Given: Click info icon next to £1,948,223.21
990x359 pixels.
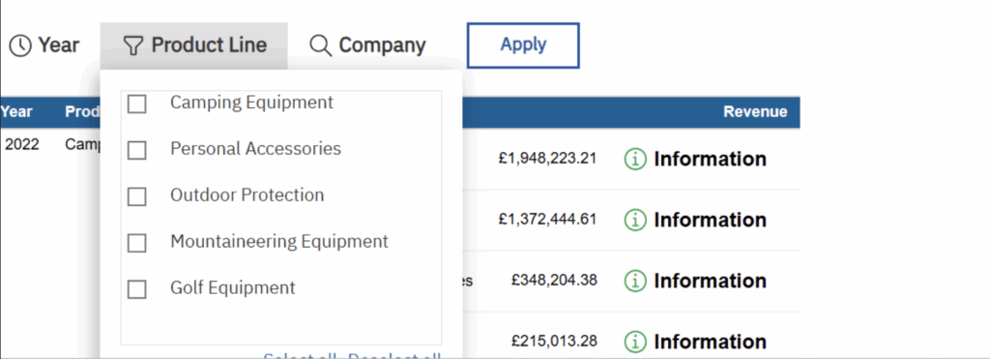Looking at the screenshot, I should (635, 160).
